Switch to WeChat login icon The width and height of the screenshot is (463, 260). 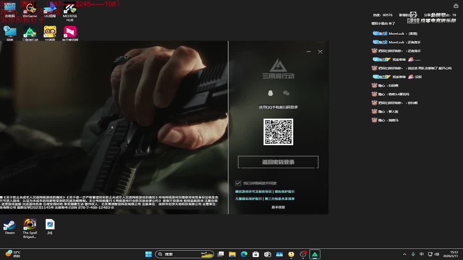tap(286, 93)
